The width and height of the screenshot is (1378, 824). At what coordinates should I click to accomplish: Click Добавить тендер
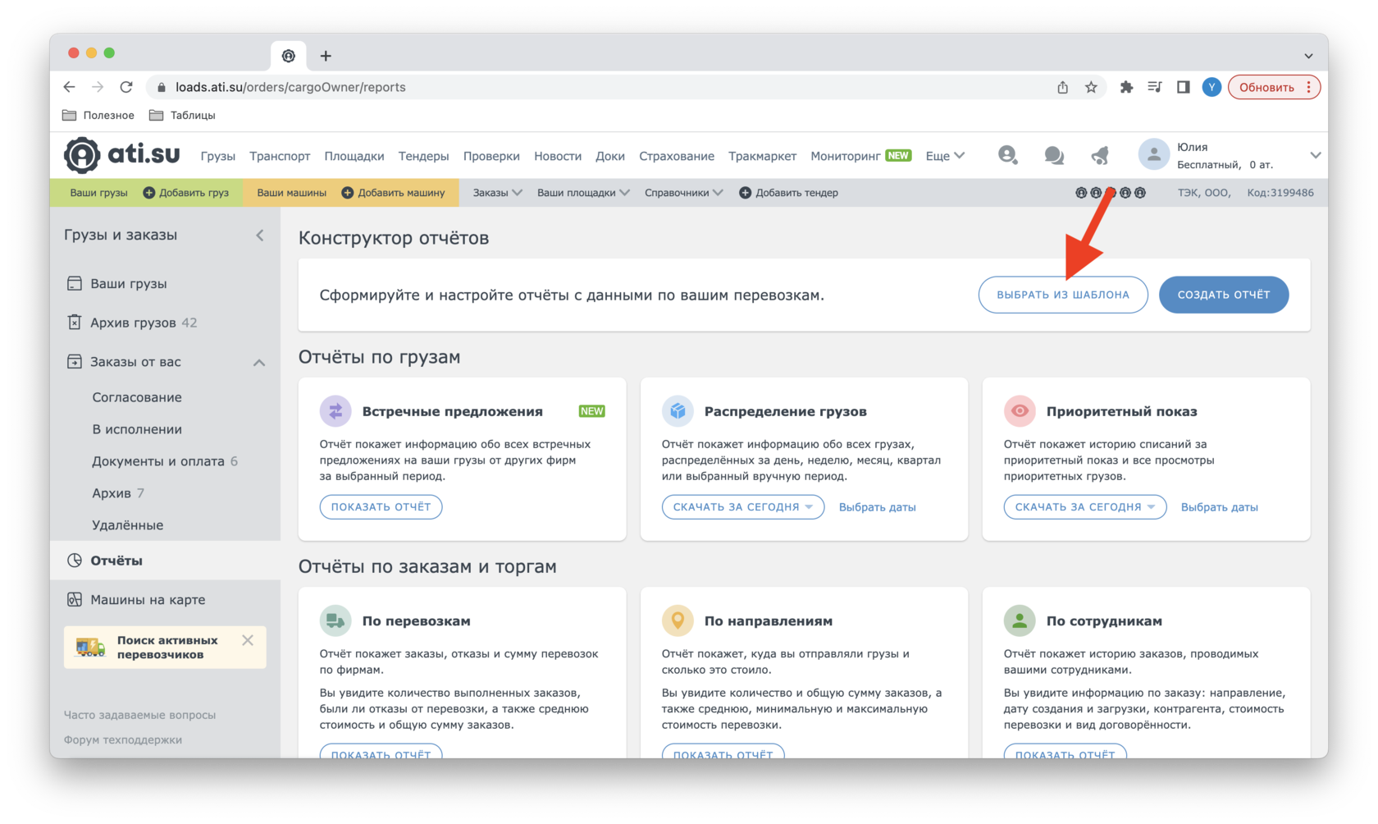(x=788, y=193)
